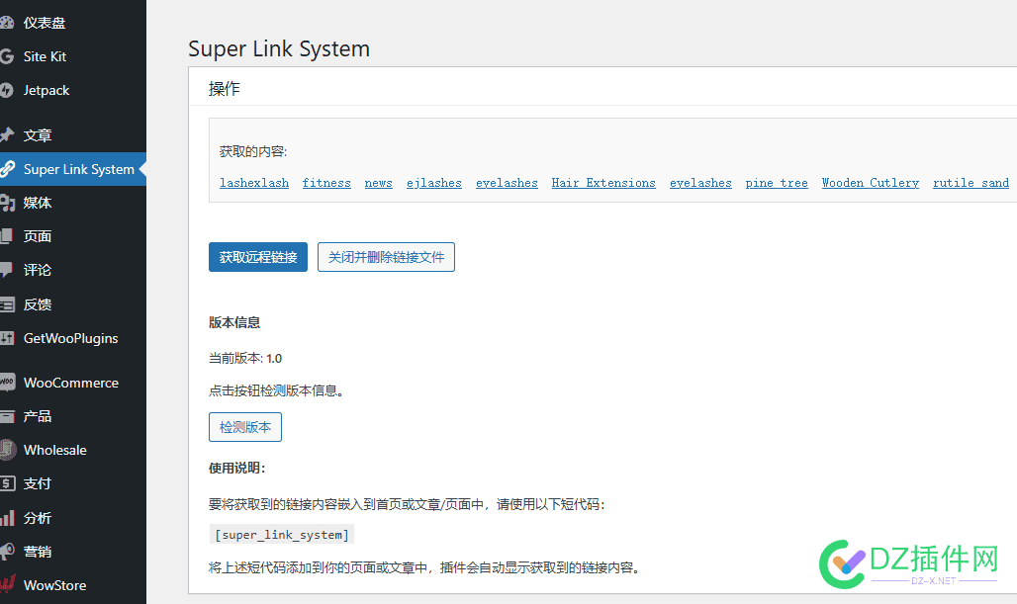Screen dimensions: 1017x604
Task: Click the media icon beside 媒体
Action: pyautogui.click(x=7, y=203)
